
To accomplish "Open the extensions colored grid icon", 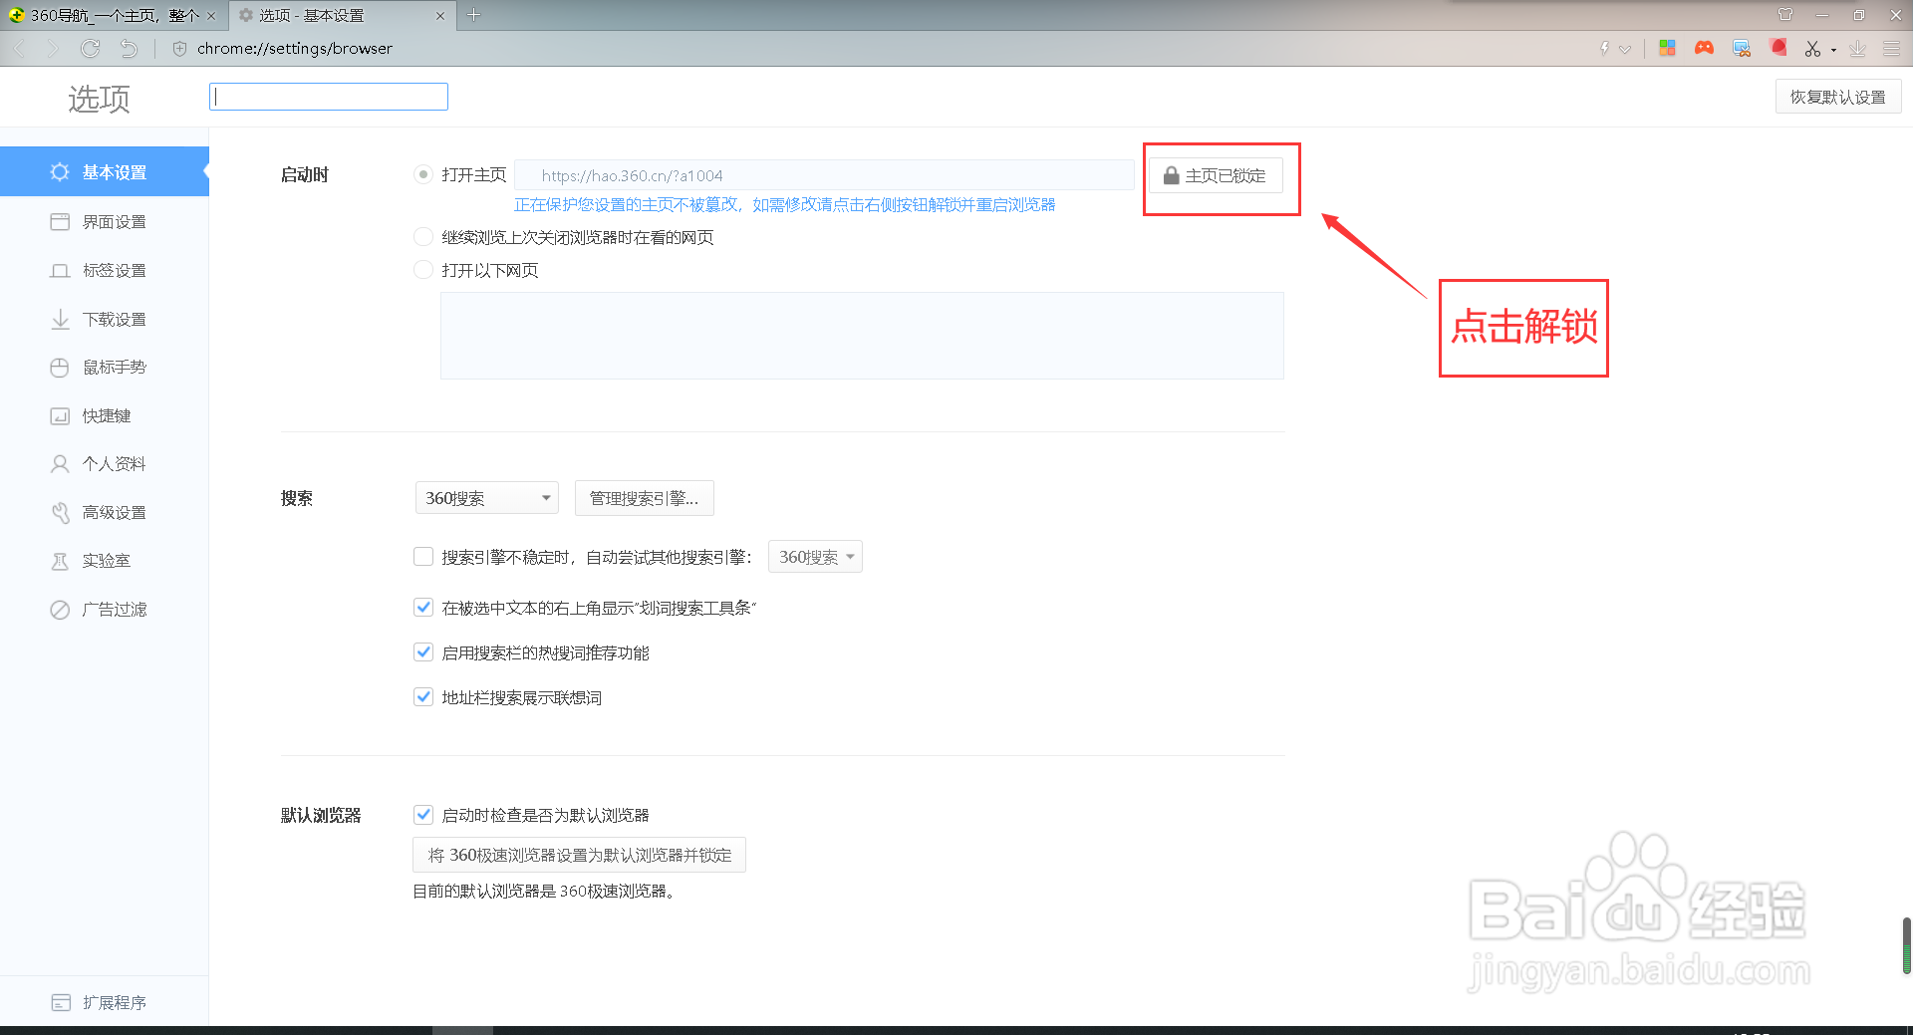I will tap(1667, 48).
